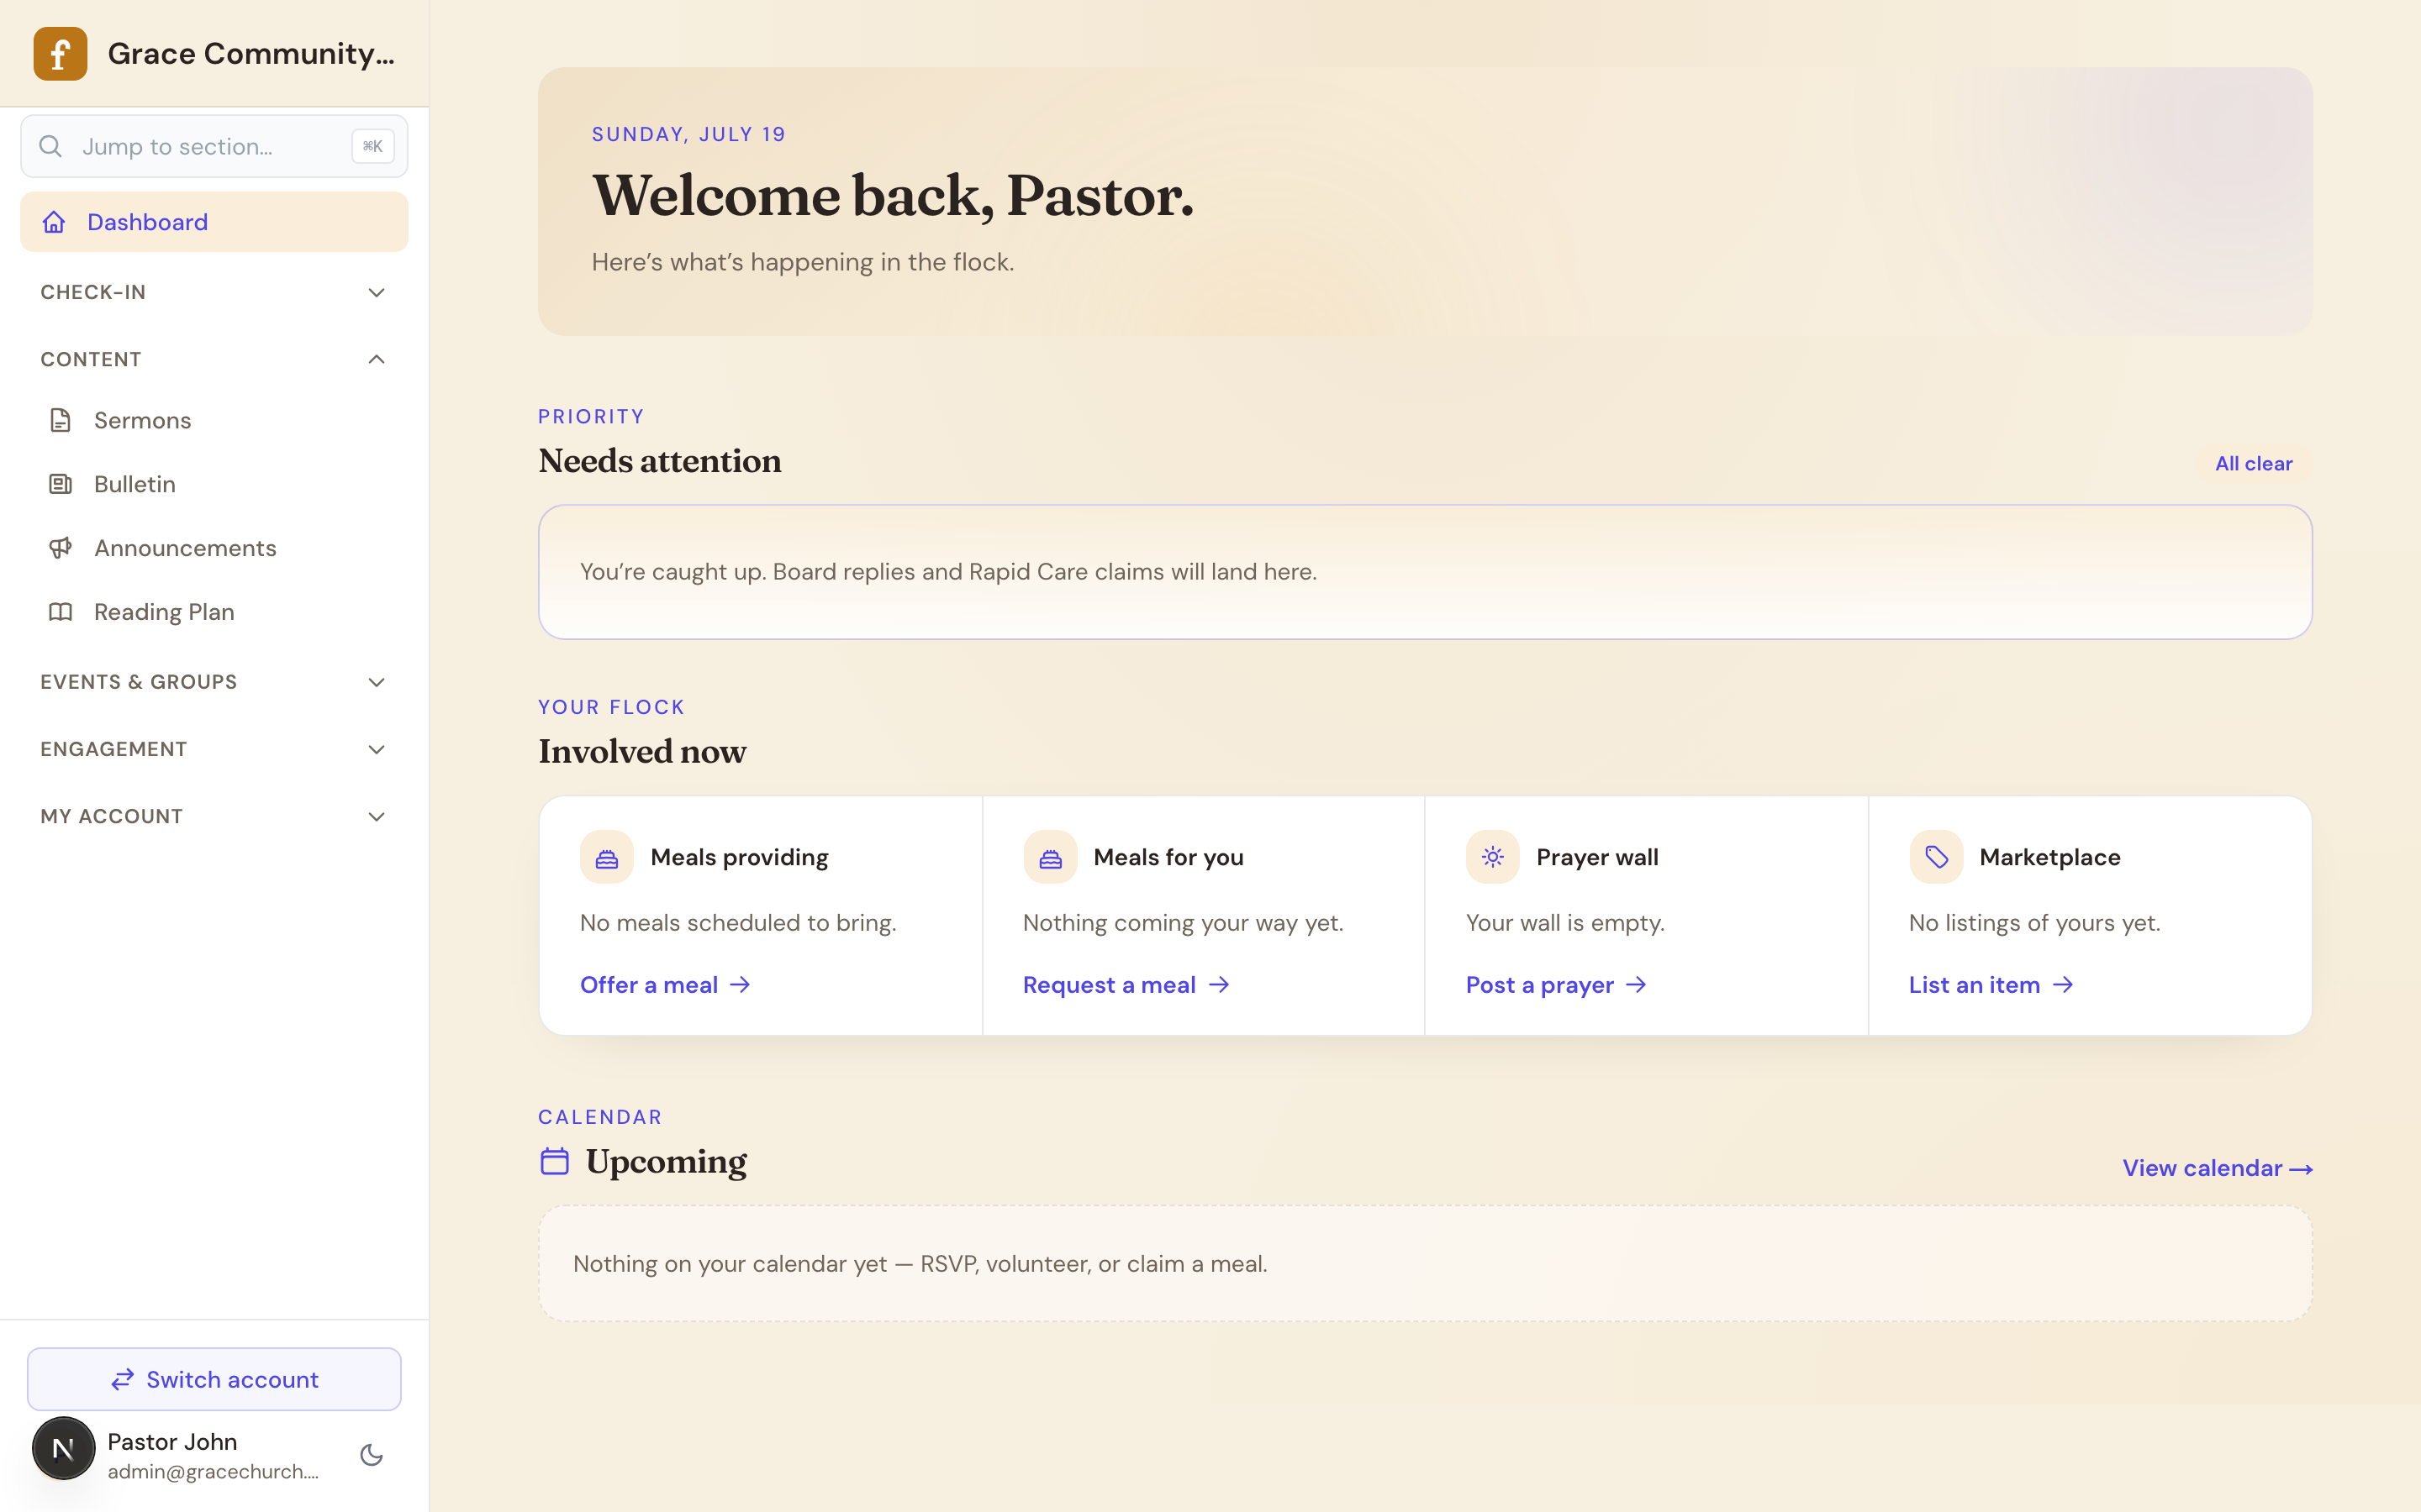Screen dimensions: 2421x1512
Task: Click the Command-K shortcut badge
Action: pos(373,146)
